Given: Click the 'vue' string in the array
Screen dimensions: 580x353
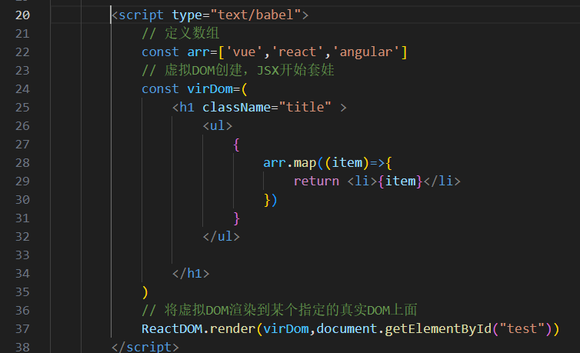Looking at the screenshot, I should click(x=244, y=52).
